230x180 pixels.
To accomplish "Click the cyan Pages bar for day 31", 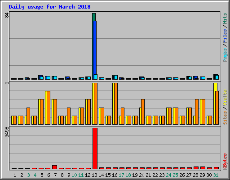I will coord(217,77).
